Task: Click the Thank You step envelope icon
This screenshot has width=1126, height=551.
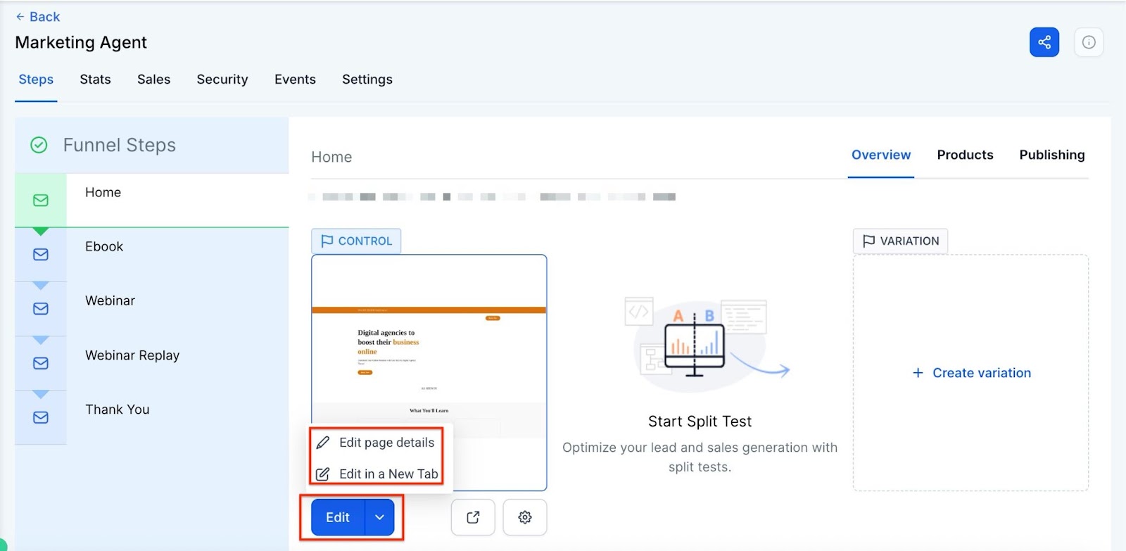Action: pyautogui.click(x=41, y=417)
